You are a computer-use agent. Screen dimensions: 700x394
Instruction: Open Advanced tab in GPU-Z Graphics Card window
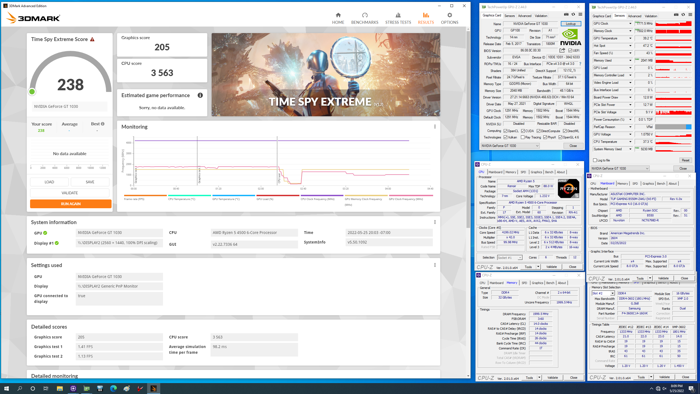pyautogui.click(x=524, y=16)
